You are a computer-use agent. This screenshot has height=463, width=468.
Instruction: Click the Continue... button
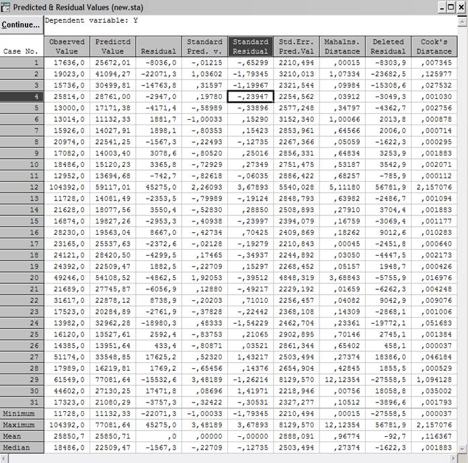pyautogui.click(x=22, y=25)
